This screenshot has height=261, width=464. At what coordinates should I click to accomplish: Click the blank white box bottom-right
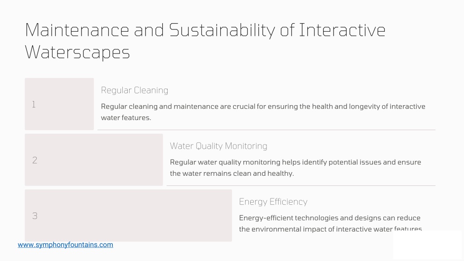click(x=427, y=245)
